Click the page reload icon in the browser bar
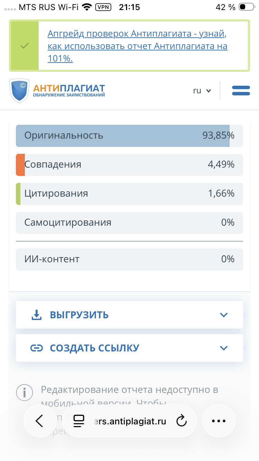This screenshot has height=461, width=259. pyautogui.click(x=182, y=421)
